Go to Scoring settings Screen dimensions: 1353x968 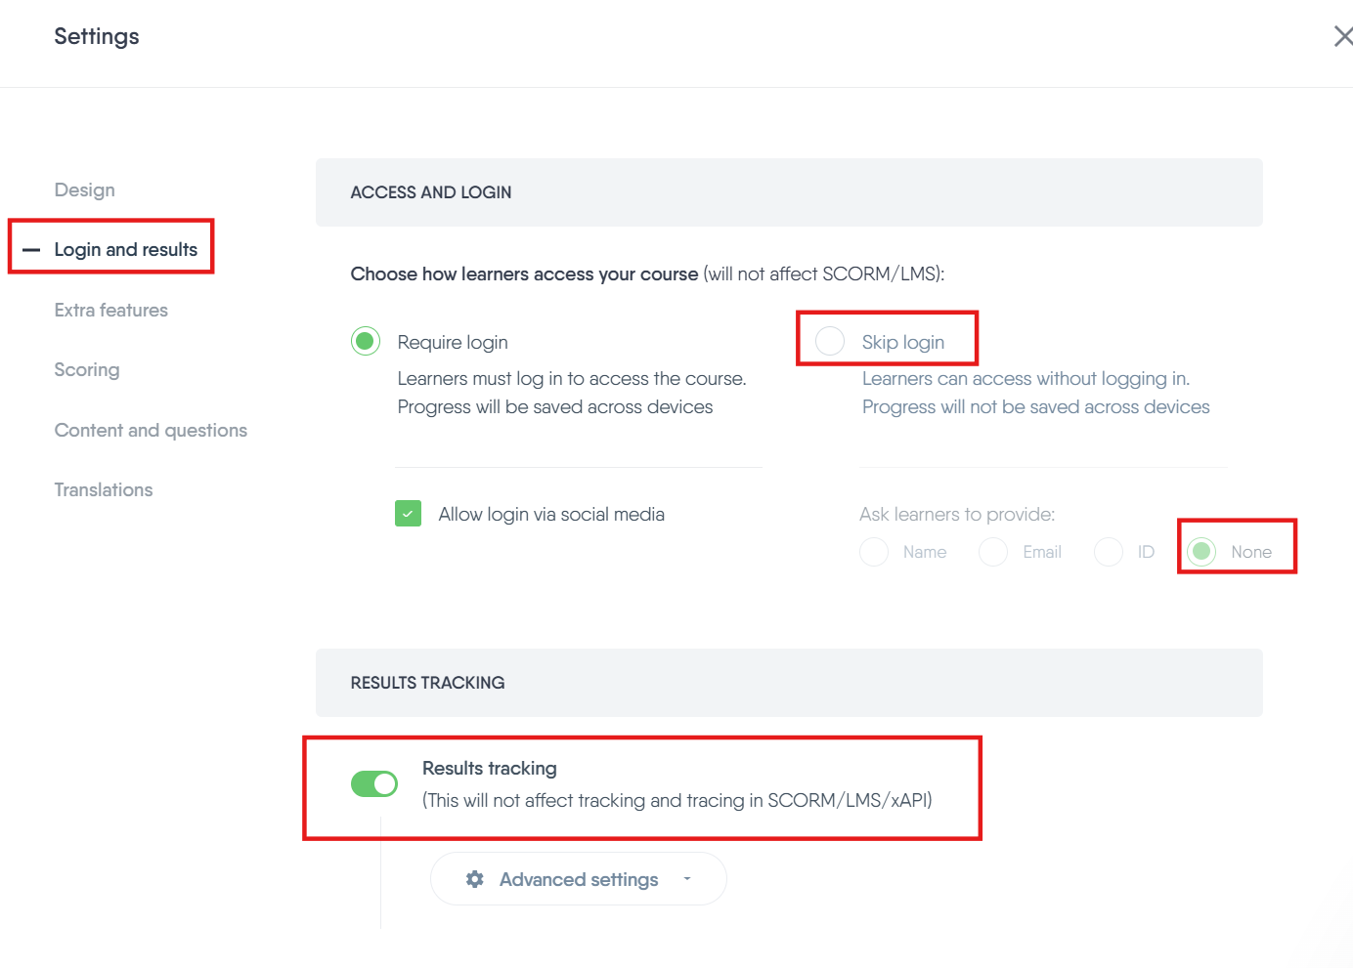[87, 370]
